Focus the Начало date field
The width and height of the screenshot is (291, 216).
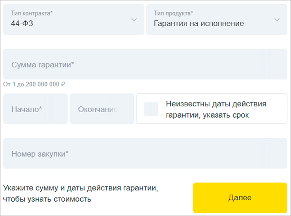(36, 109)
